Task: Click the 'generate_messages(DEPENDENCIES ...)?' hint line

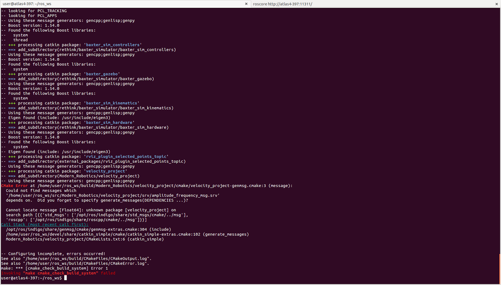Action: pyautogui.click(x=97, y=200)
